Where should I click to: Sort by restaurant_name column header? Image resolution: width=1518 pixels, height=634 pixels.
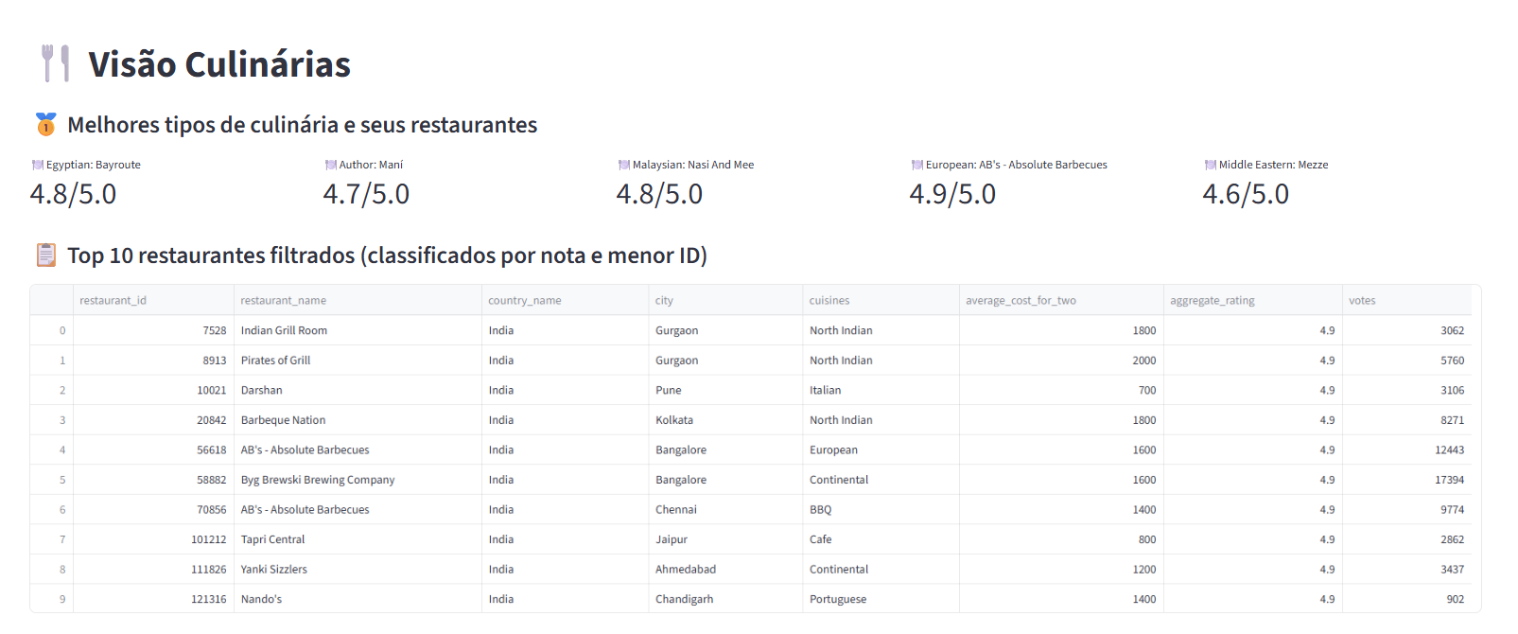358,300
